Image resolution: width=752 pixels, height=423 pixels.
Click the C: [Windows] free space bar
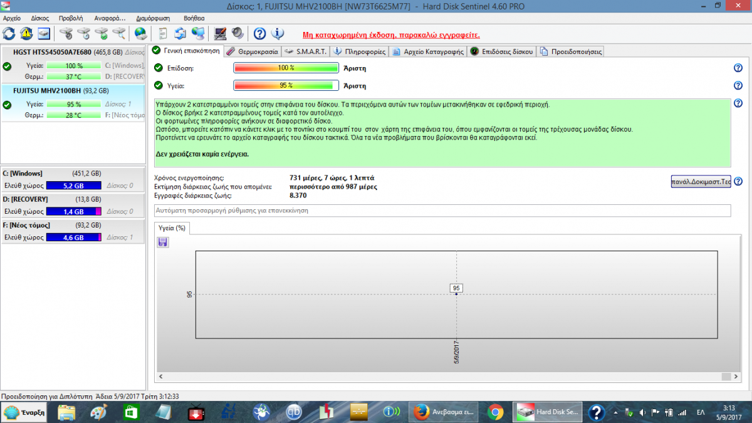point(73,185)
